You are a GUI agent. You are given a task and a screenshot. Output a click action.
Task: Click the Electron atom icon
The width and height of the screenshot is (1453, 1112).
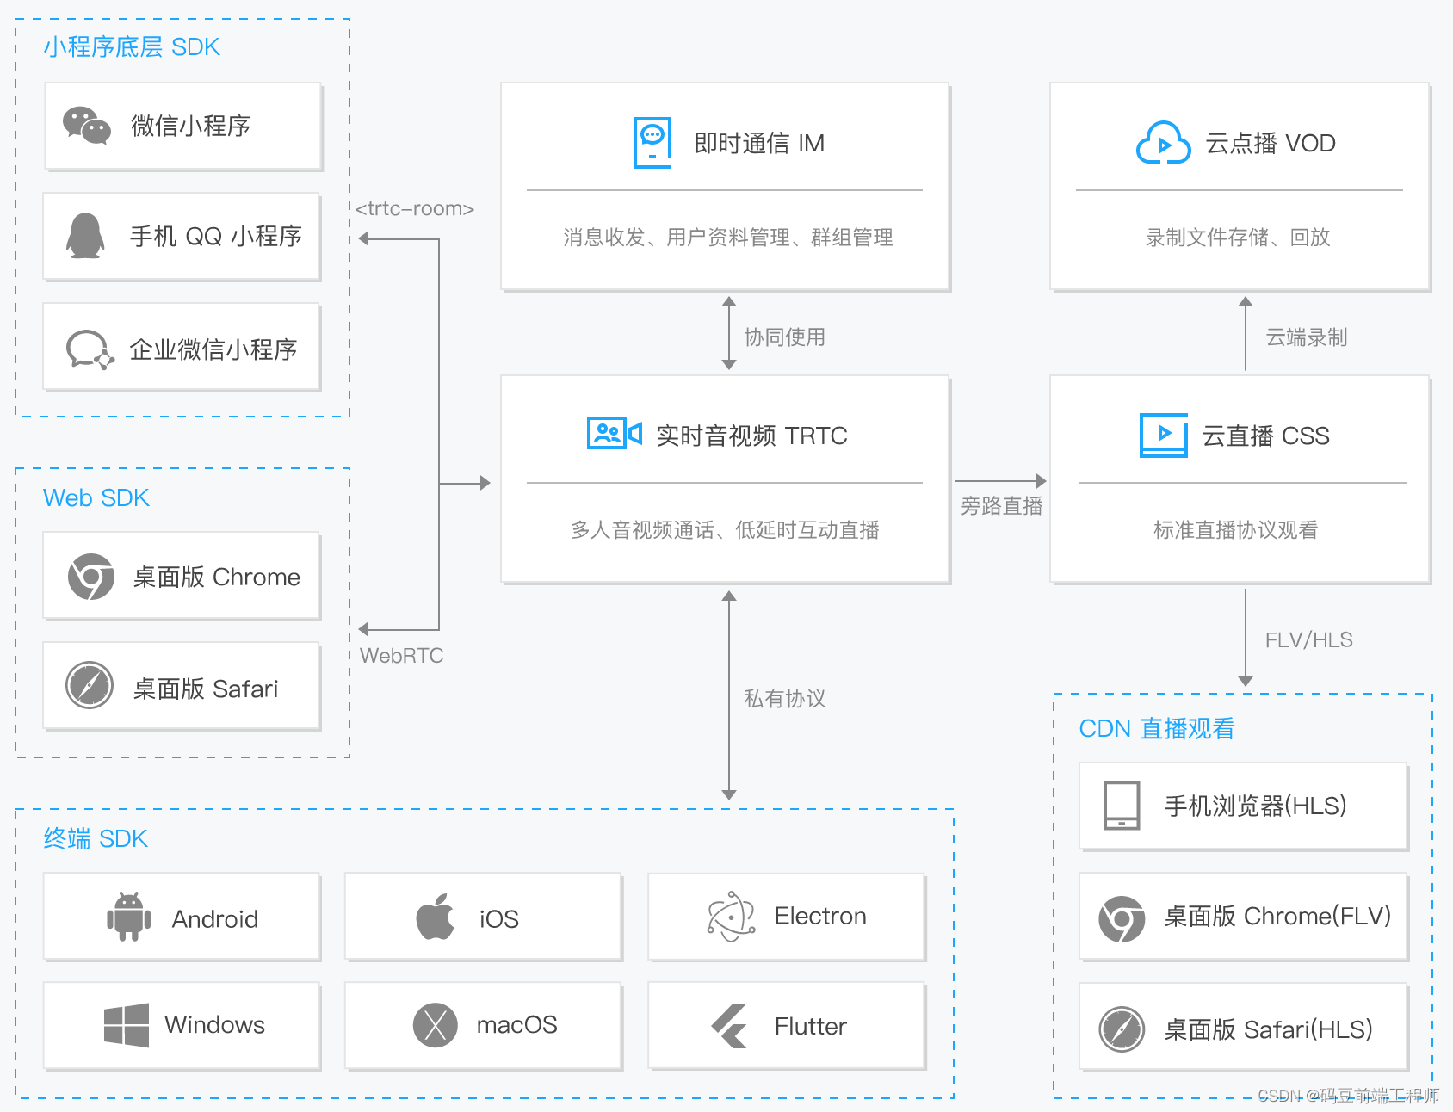click(731, 916)
